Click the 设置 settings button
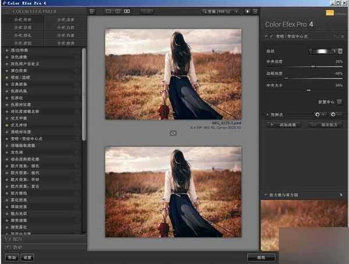Viewport: 349px width, 264px height. (27, 257)
